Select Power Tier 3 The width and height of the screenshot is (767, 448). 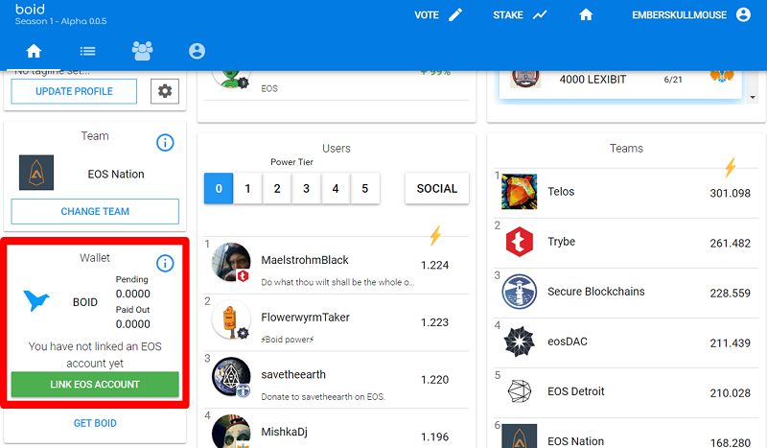click(x=306, y=188)
